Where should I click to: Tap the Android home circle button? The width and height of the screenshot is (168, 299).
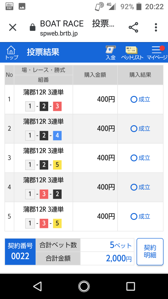(x=84, y=287)
